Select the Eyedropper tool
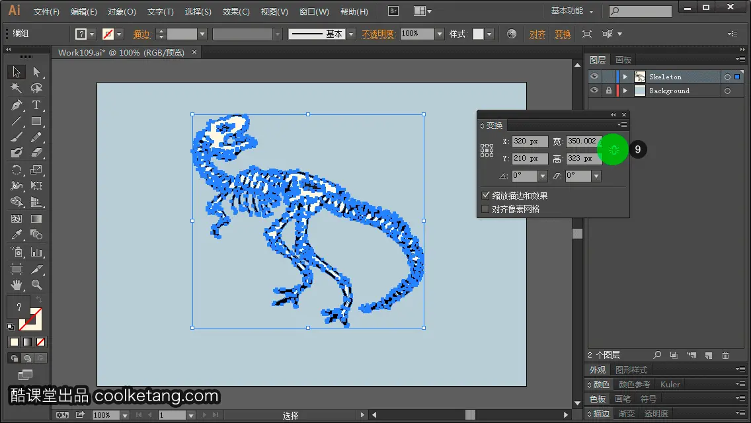This screenshot has width=751, height=423. coord(17,235)
